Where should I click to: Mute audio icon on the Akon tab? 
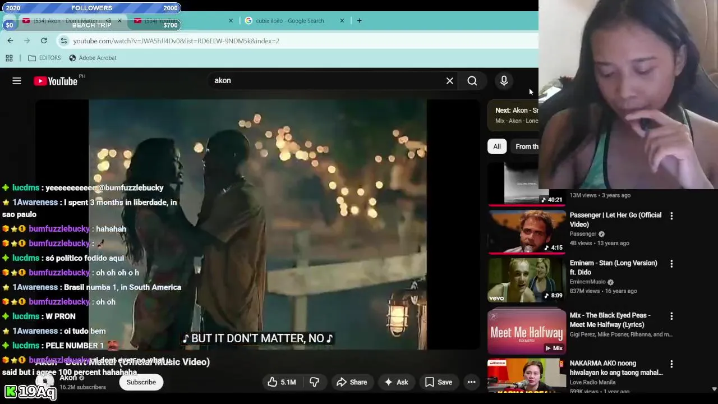[108, 21]
